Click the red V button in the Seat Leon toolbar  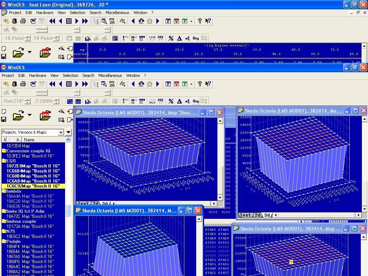[x=176, y=21]
